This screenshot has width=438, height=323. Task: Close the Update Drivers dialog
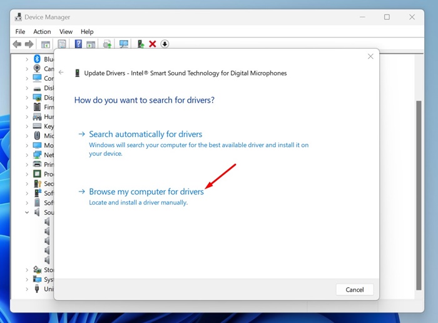370,56
